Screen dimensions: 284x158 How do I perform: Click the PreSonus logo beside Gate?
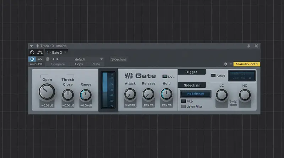pyautogui.click(x=129, y=76)
